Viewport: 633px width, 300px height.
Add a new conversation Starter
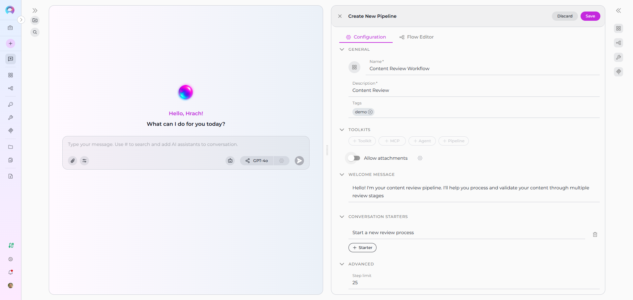click(x=362, y=248)
